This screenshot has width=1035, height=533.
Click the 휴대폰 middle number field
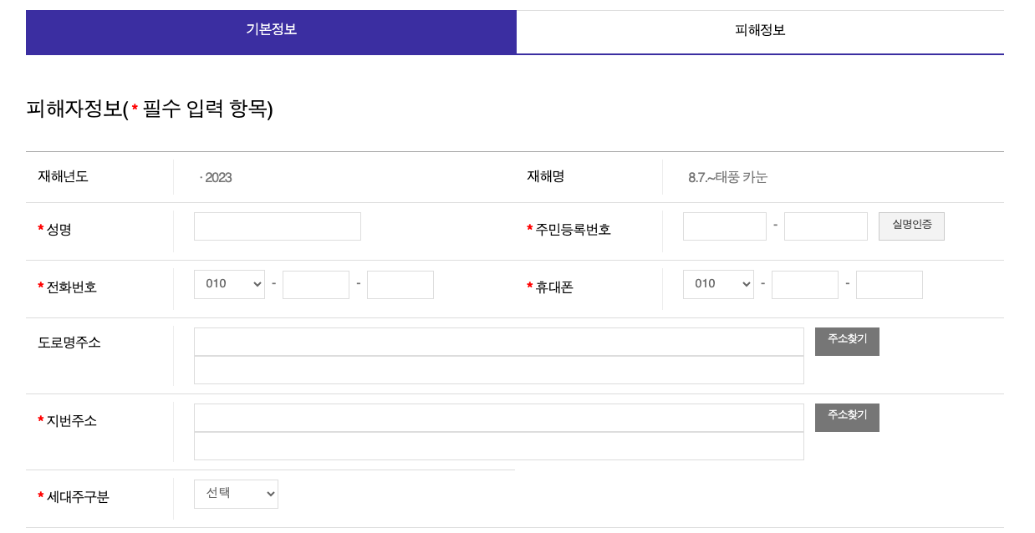pyautogui.click(x=805, y=285)
